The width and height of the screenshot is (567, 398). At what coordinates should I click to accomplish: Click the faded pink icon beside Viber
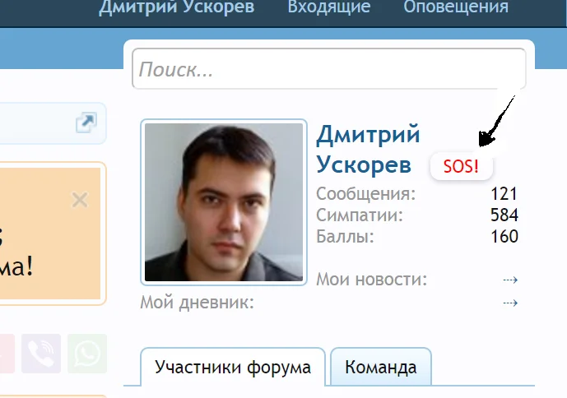click(7, 354)
